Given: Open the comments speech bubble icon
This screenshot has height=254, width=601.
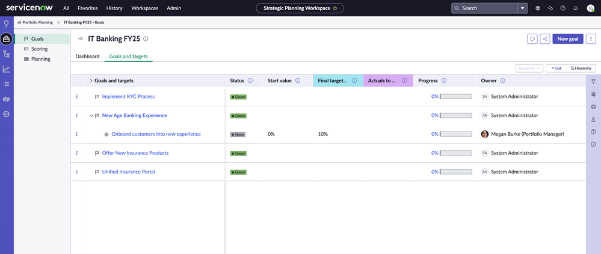Looking at the screenshot, I should coord(532,39).
